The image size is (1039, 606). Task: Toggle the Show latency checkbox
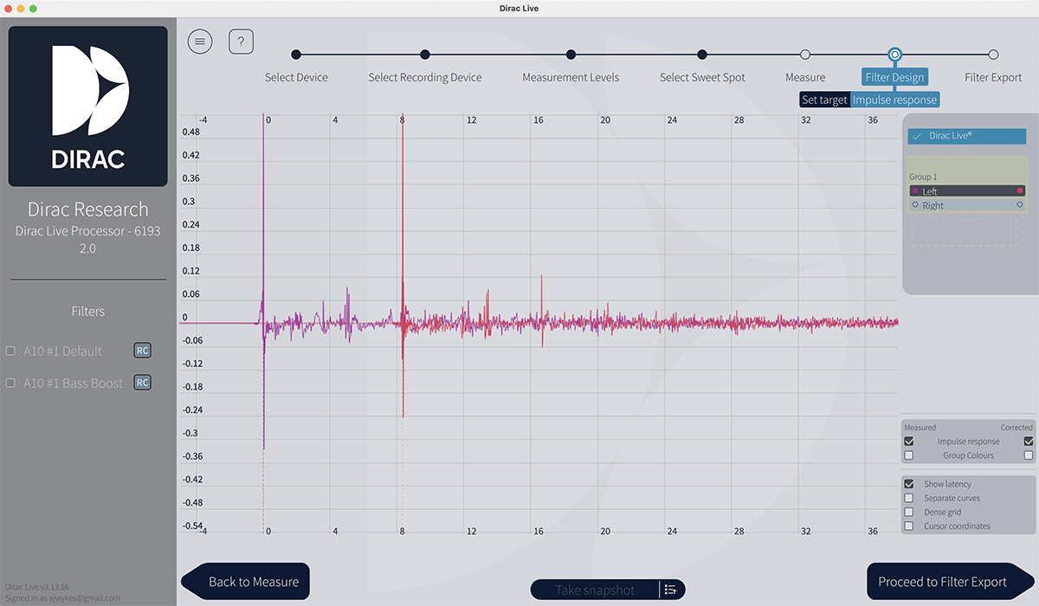908,484
